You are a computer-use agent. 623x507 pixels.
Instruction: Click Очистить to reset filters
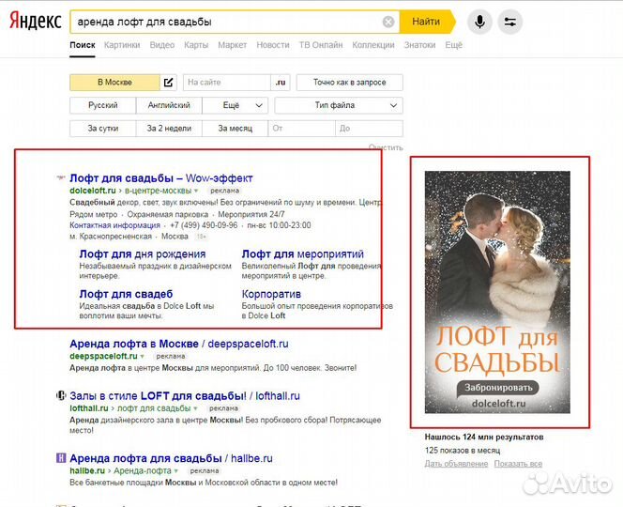[x=386, y=147]
